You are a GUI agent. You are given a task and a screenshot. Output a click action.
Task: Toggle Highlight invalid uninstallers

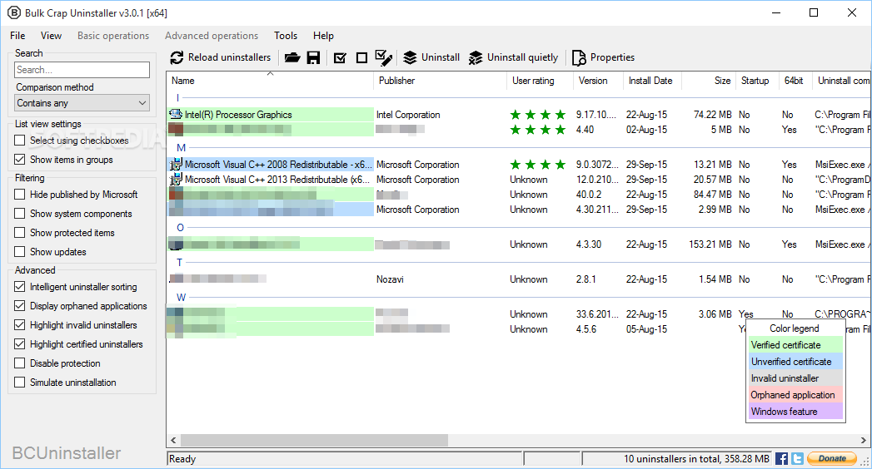(x=19, y=324)
